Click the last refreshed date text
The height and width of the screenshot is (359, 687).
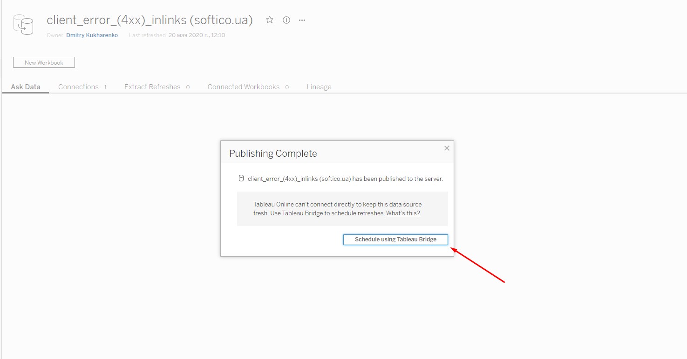tap(197, 35)
